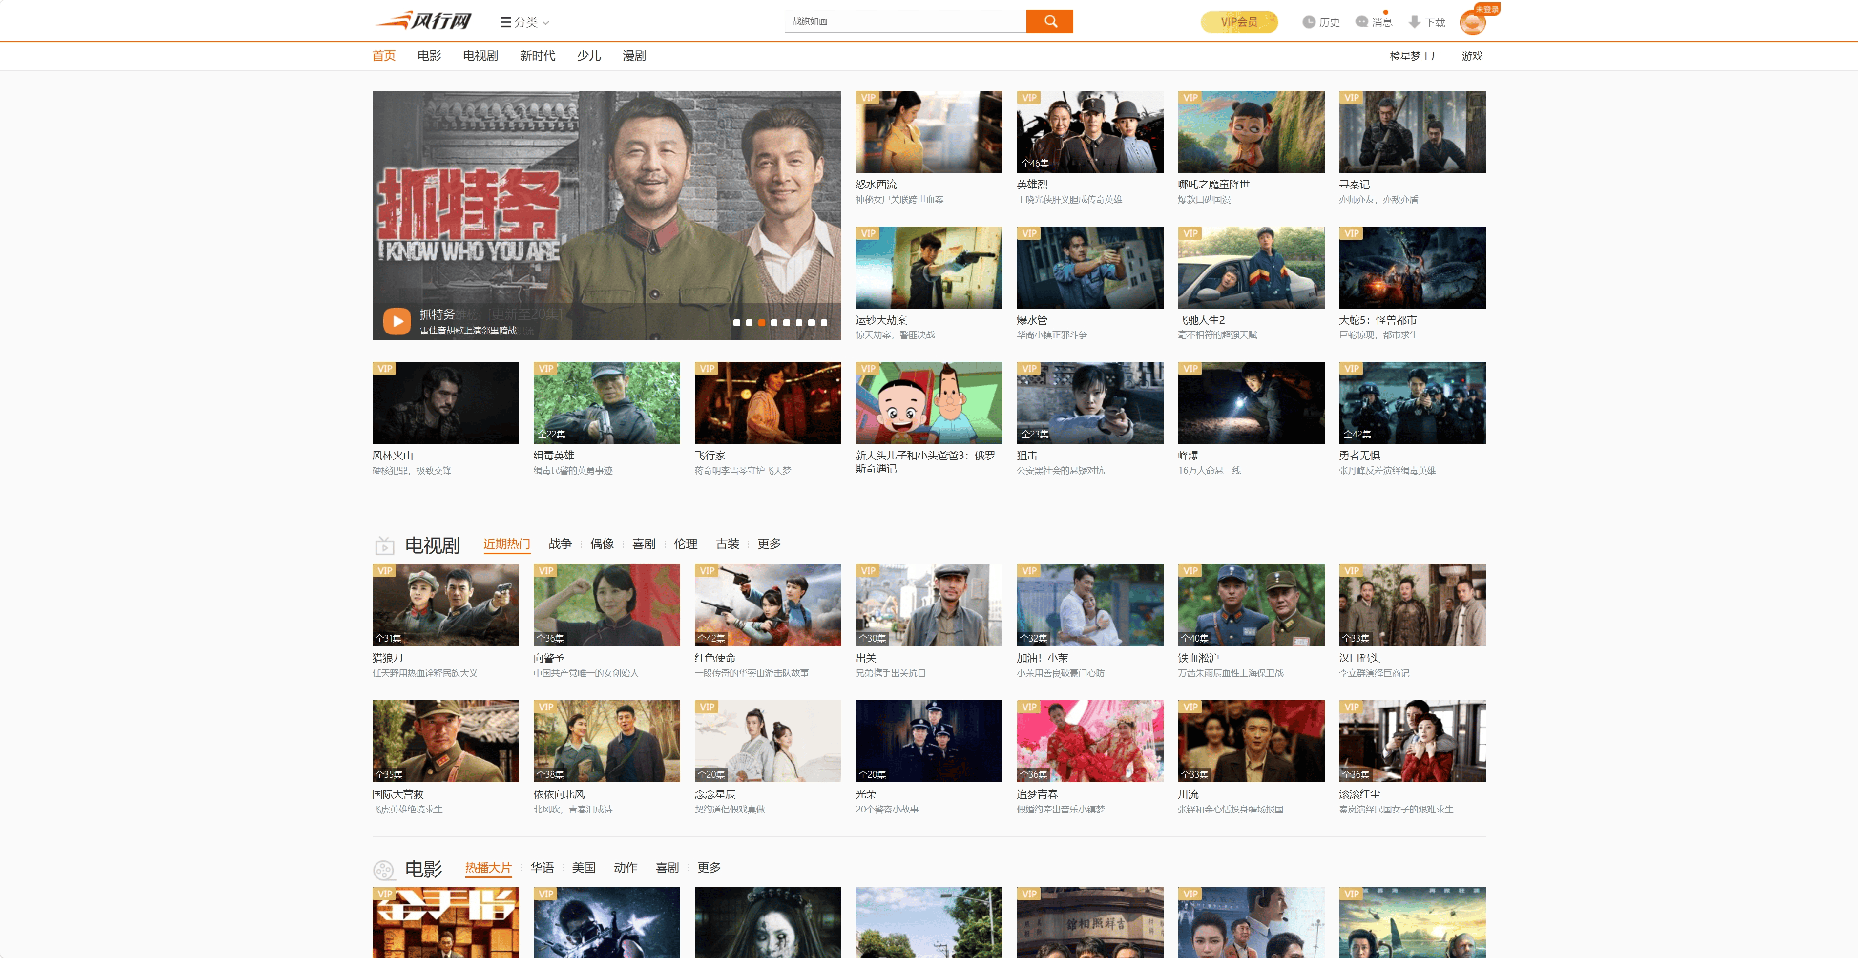Select the active orange carousel dot
The width and height of the screenshot is (1858, 958).
click(x=762, y=322)
